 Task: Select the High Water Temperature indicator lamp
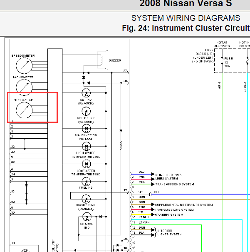(86, 146)
